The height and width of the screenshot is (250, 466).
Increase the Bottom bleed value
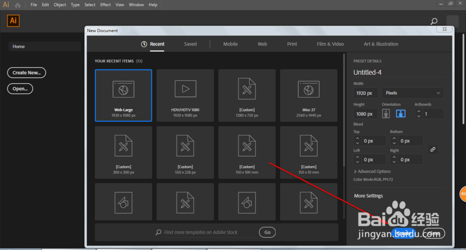point(394,139)
